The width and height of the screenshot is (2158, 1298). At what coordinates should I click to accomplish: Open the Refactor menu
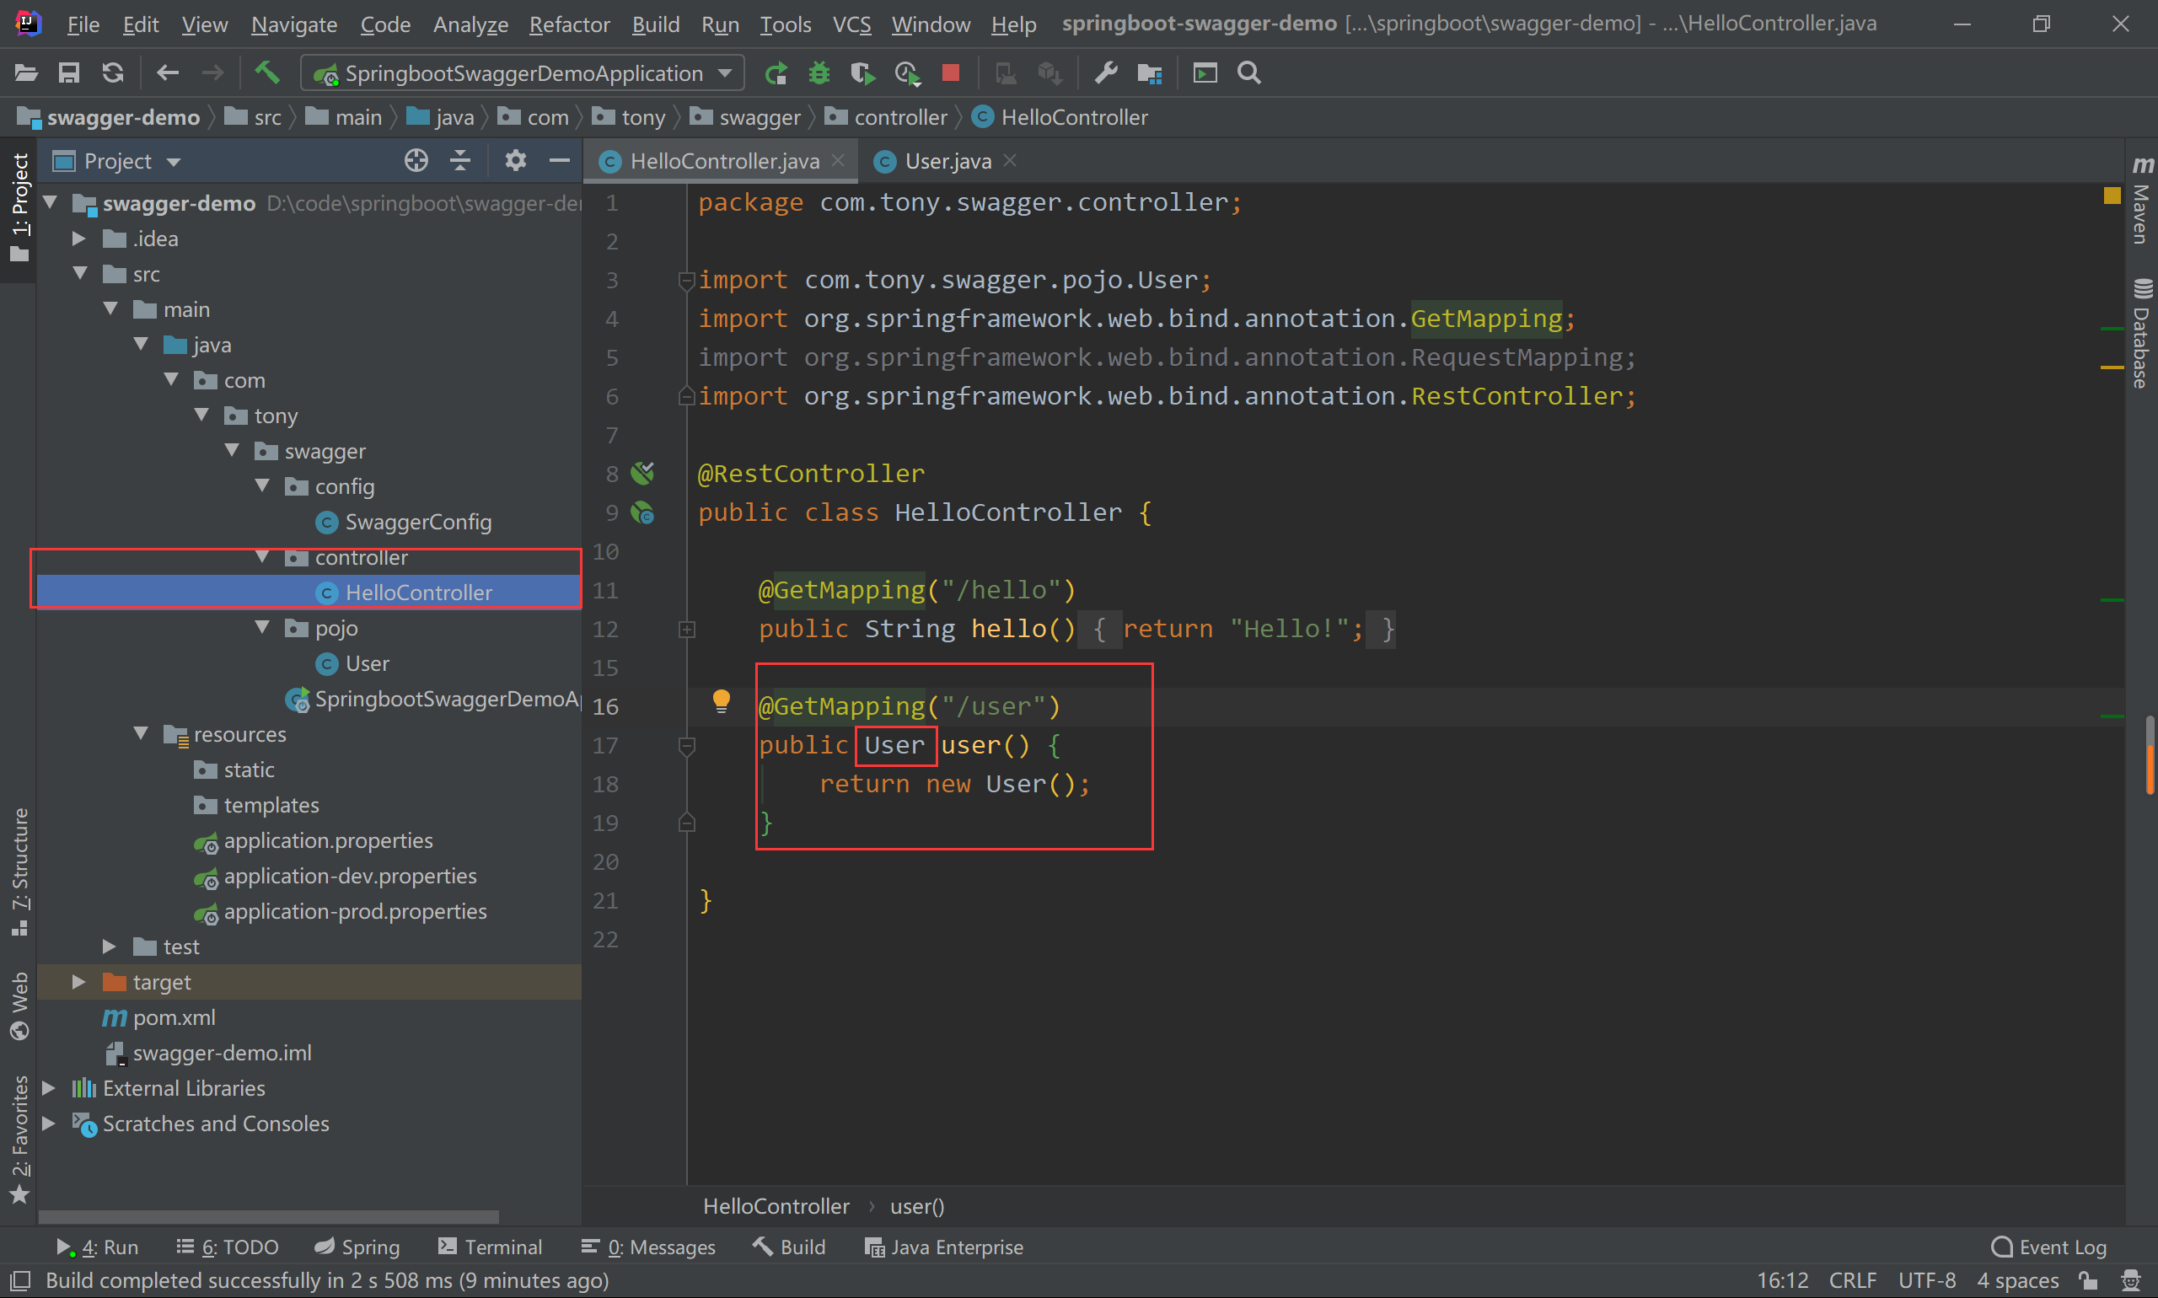pos(569,24)
